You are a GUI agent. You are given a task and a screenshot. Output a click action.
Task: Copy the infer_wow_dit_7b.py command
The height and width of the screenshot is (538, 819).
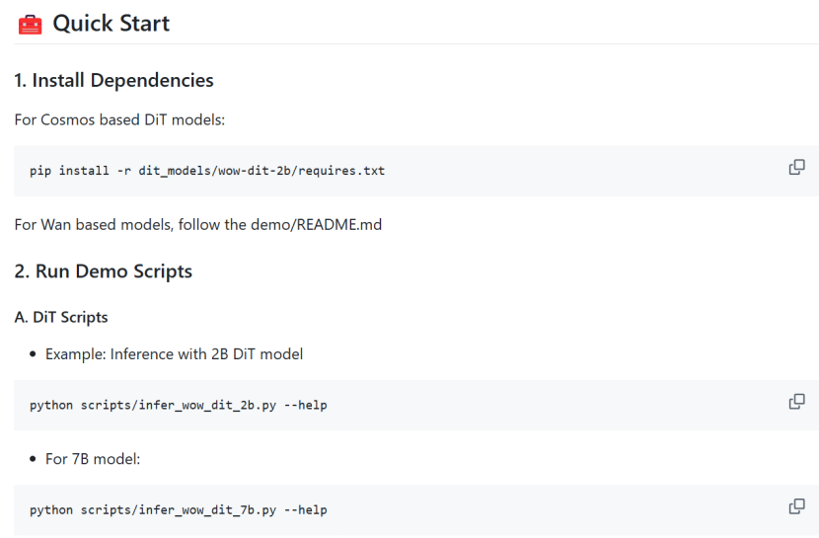point(796,506)
